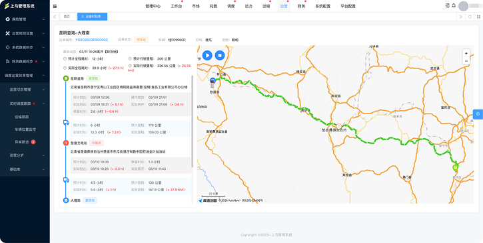Screen dimensions: 483x243
Task: Click the fullscreen grid icon in tab bar
Action: pyautogui.click(x=478, y=17)
